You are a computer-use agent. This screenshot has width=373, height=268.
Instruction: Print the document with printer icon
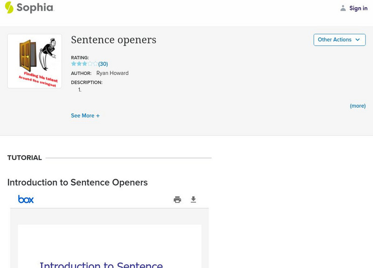(177, 200)
